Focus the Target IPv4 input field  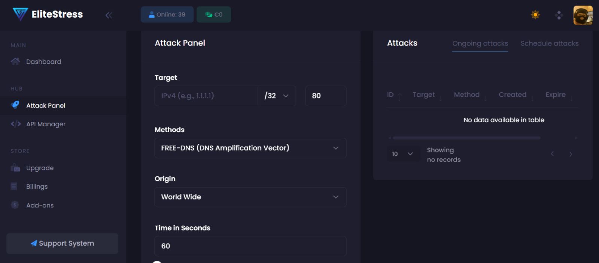coord(206,96)
